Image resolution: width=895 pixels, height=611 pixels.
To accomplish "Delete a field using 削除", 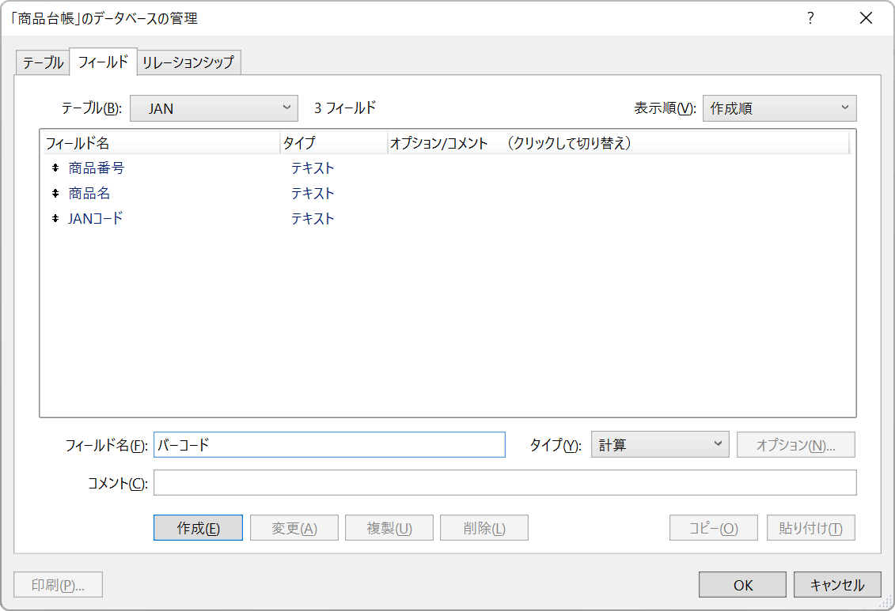I will point(484,527).
